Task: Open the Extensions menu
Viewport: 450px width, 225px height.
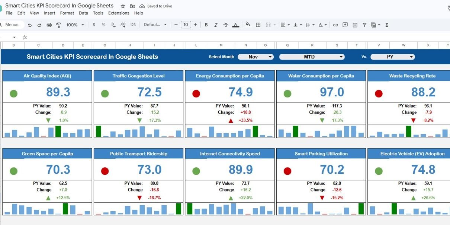Action: (x=119, y=13)
